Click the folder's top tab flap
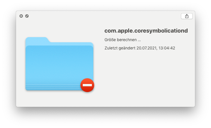 pyautogui.click(x=37, y=40)
